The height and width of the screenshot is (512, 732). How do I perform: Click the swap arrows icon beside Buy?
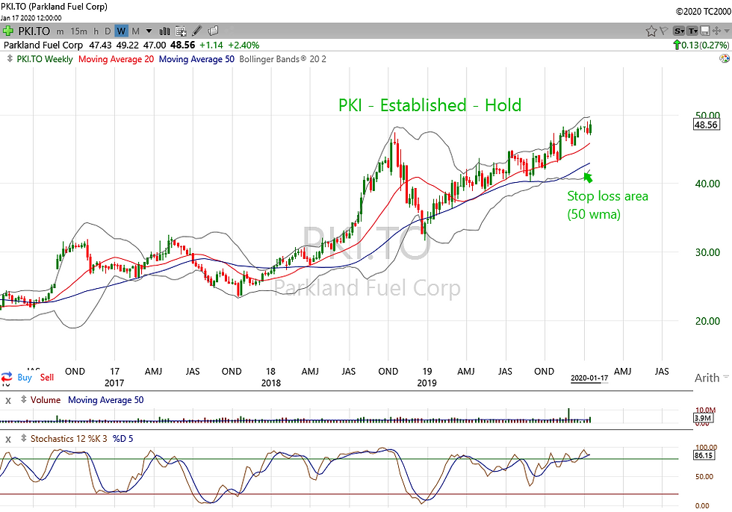pos(7,377)
